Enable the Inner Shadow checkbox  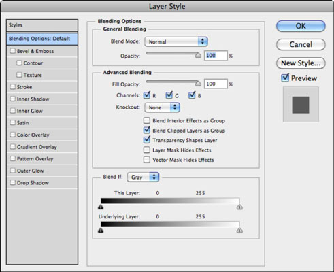(x=13, y=99)
